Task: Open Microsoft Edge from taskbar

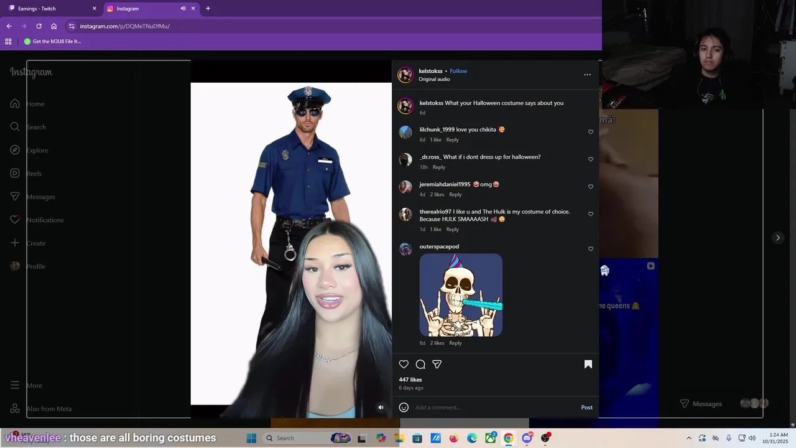Action: [x=472, y=438]
